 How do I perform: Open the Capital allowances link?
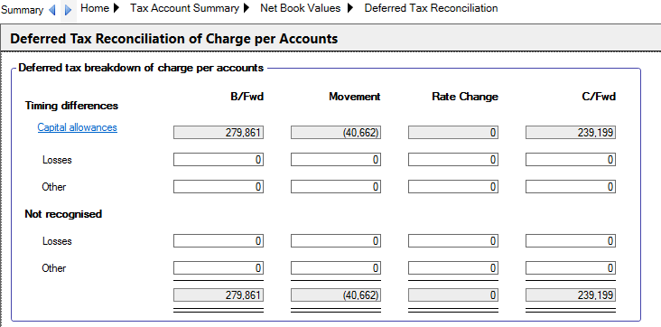pos(77,127)
